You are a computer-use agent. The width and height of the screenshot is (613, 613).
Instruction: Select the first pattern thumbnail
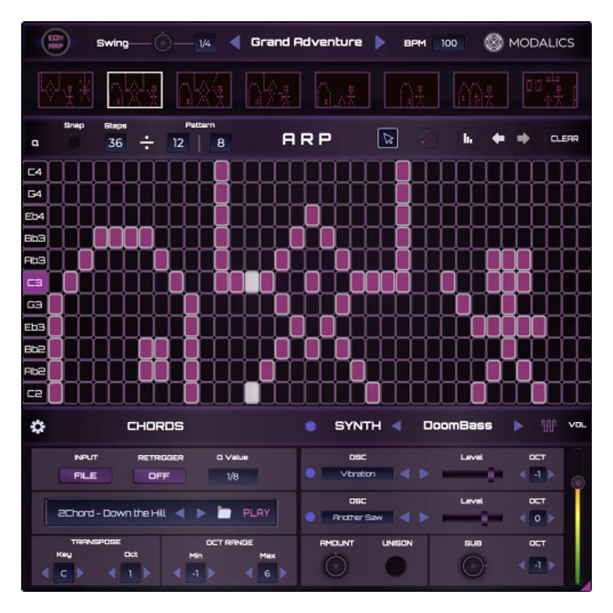pyautogui.click(x=66, y=90)
